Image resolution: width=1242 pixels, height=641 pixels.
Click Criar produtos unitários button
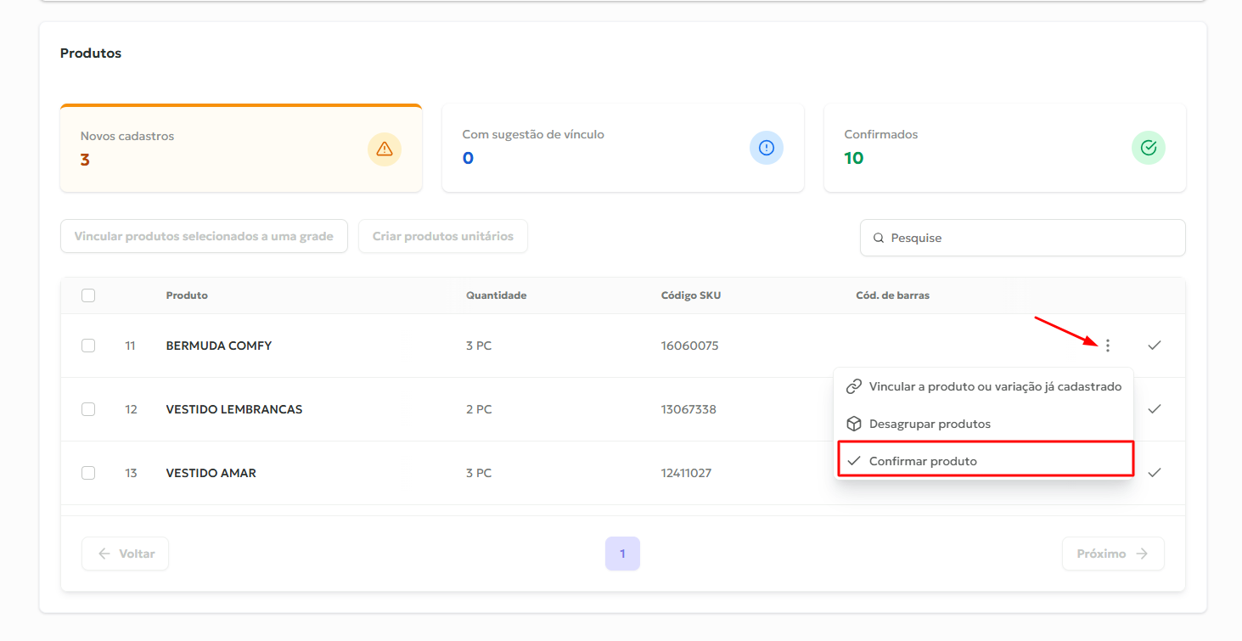[x=443, y=237]
